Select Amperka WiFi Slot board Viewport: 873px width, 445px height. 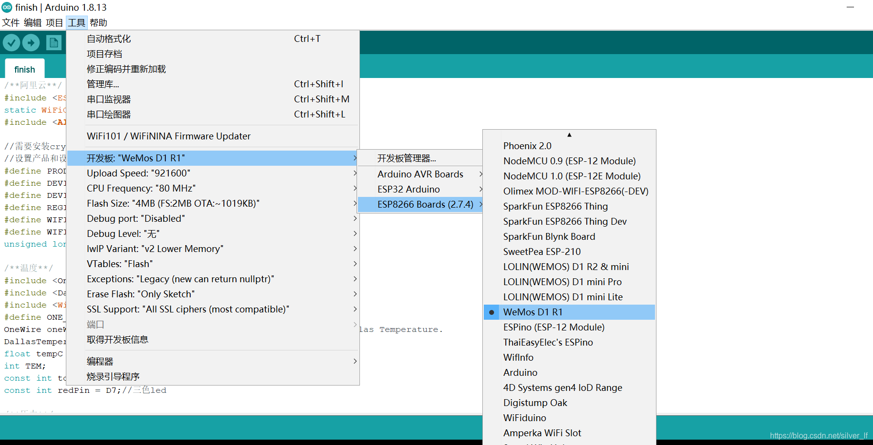(x=569, y=433)
